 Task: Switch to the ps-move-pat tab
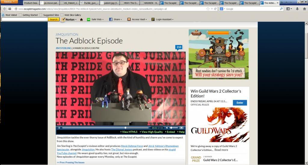(x=50, y=3)
